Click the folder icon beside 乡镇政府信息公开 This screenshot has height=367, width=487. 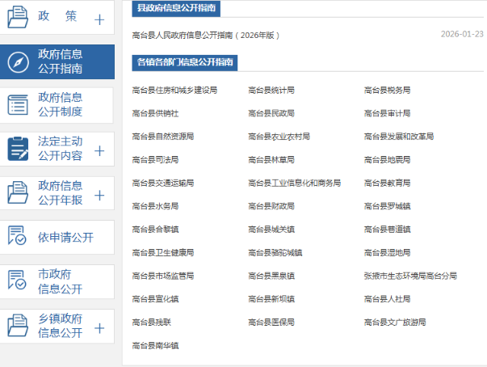(18, 325)
